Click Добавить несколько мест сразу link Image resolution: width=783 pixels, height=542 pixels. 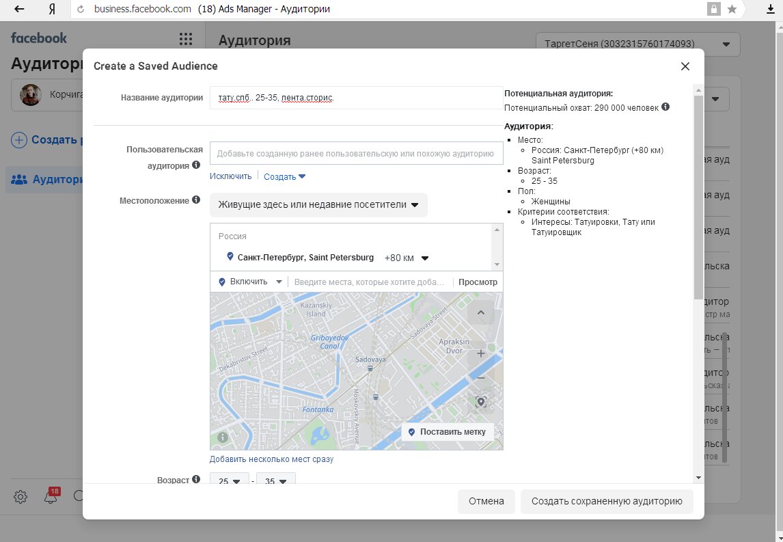(272, 459)
